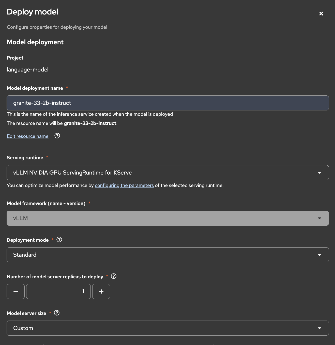Click the language-model project name text
Screen dimensions: 335x345
[27, 70]
